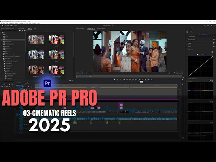Open the Workspaces icon in header

point(205,26)
